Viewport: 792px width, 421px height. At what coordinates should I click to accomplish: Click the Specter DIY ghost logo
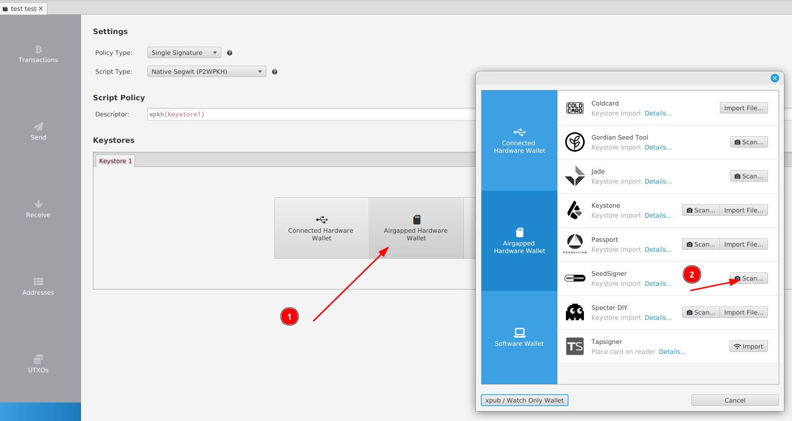(575, 312)
